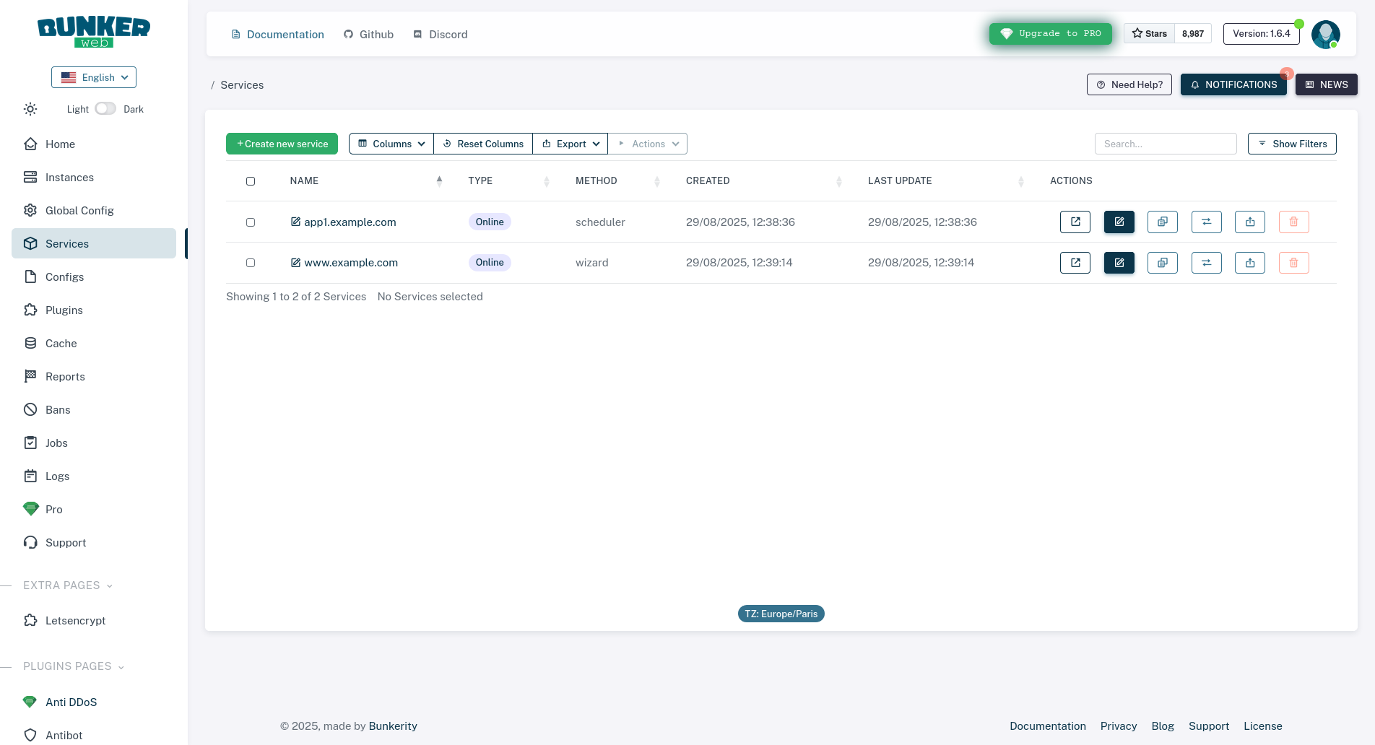Click the Online status badge for www.example.com

point(490,262)
